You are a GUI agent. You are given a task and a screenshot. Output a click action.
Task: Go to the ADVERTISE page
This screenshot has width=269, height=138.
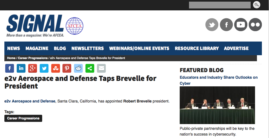pyautogui.click(x=236, y=48)
